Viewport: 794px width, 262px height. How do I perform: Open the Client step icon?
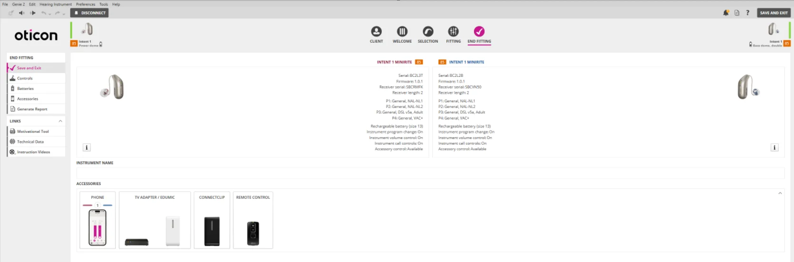click(x=376, y=31)
